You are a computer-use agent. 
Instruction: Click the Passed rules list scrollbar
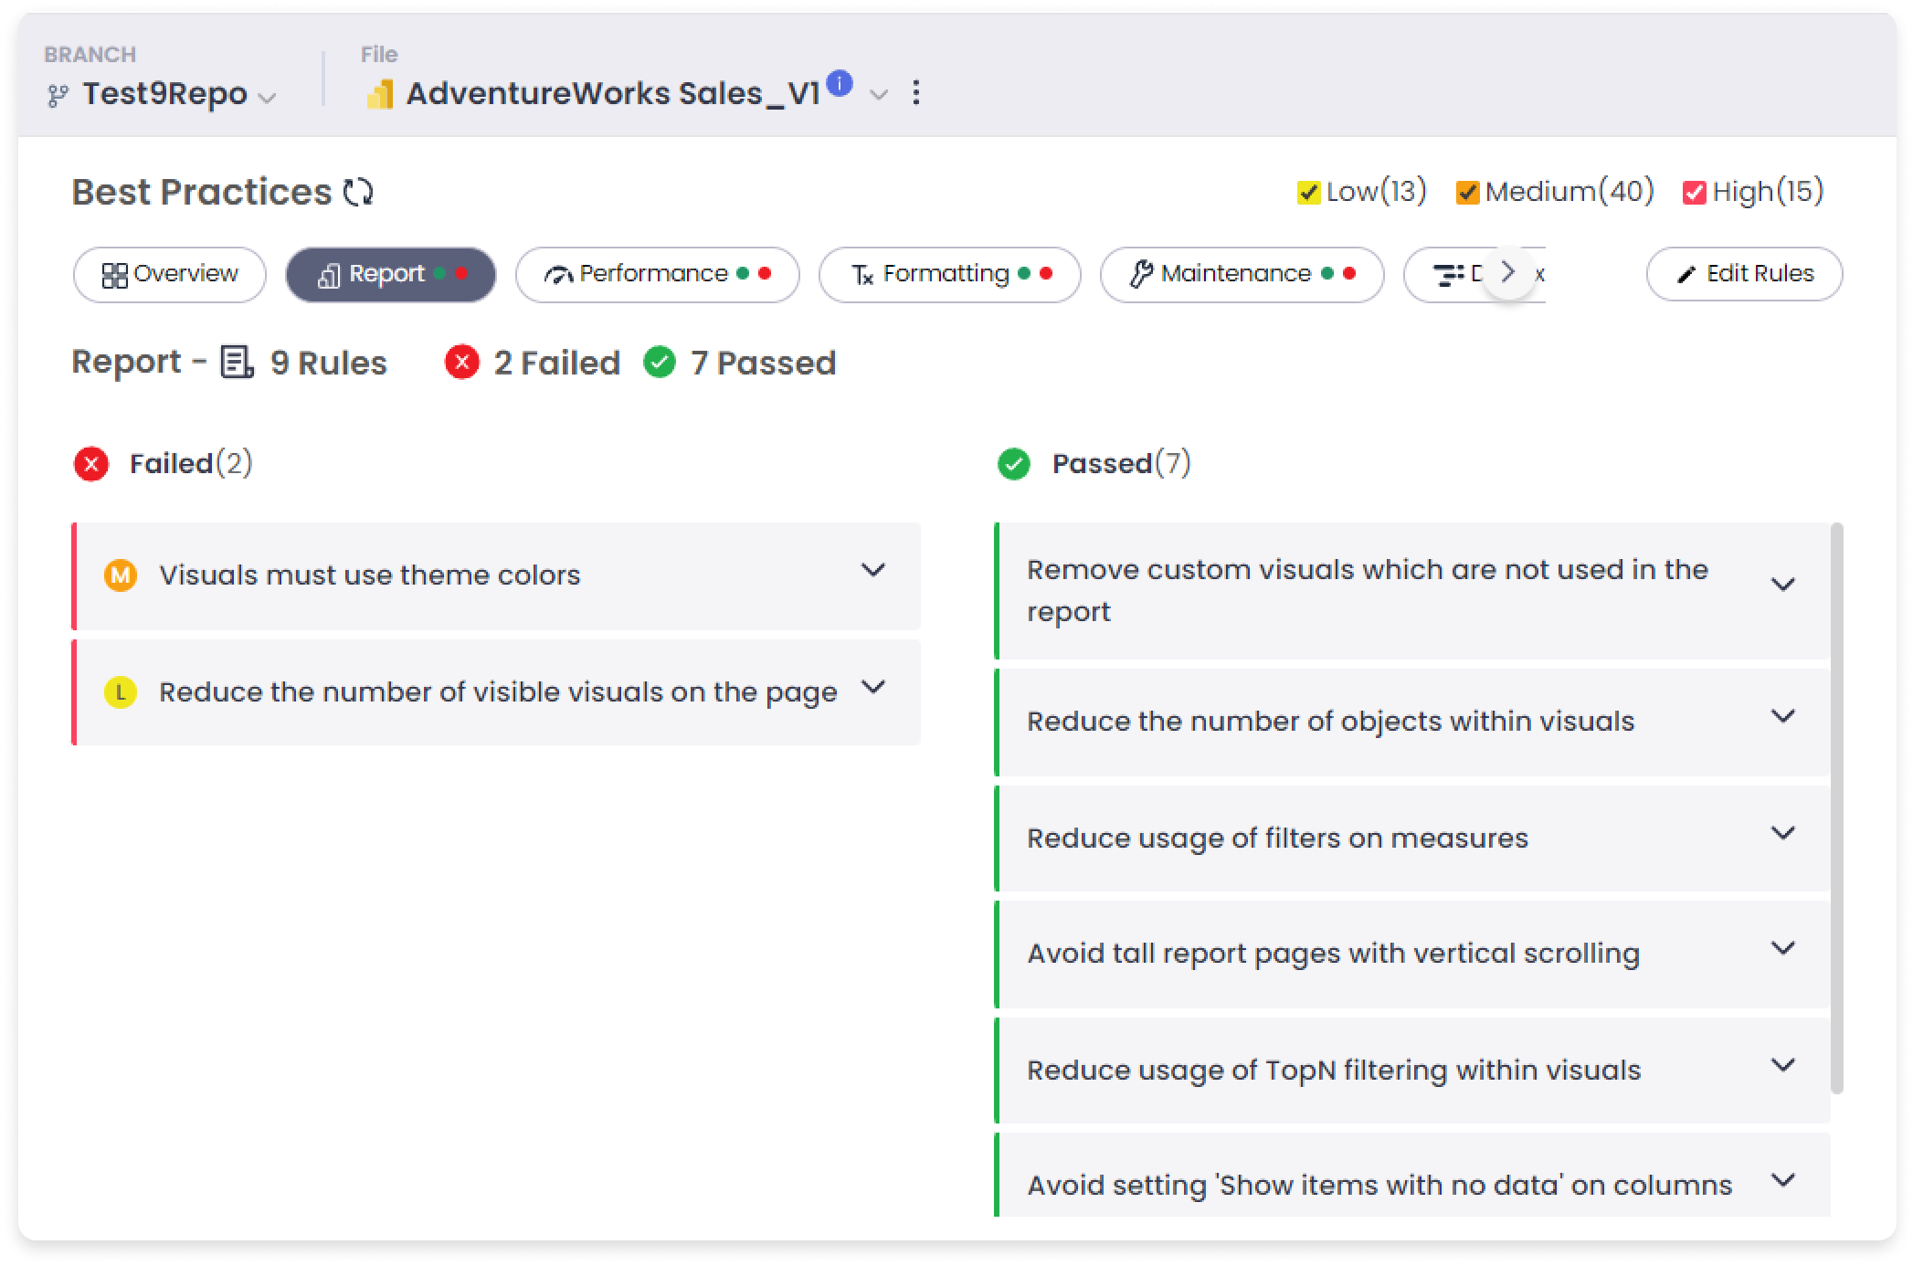tap(1836, 807)
